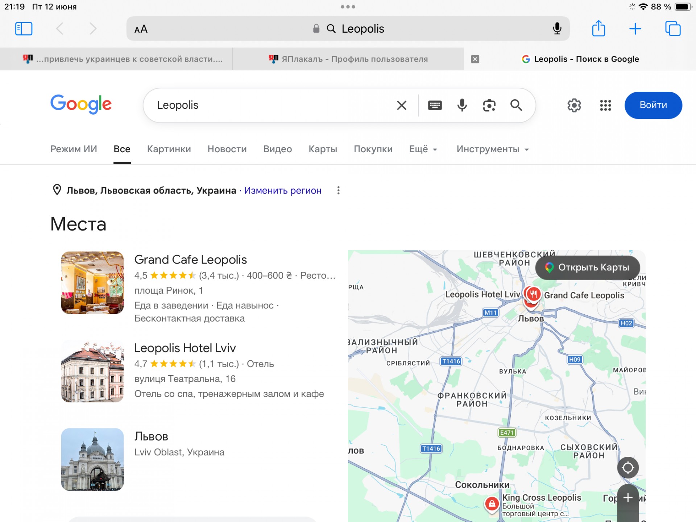
Task: Click the Leopolis Hotel Lviv map label
Action: click(x=482, y=294)
